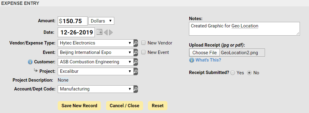Viewport: 309px width, 113px height.
Task: Select No for Receipt Submitted
Action: pos(249,73)
